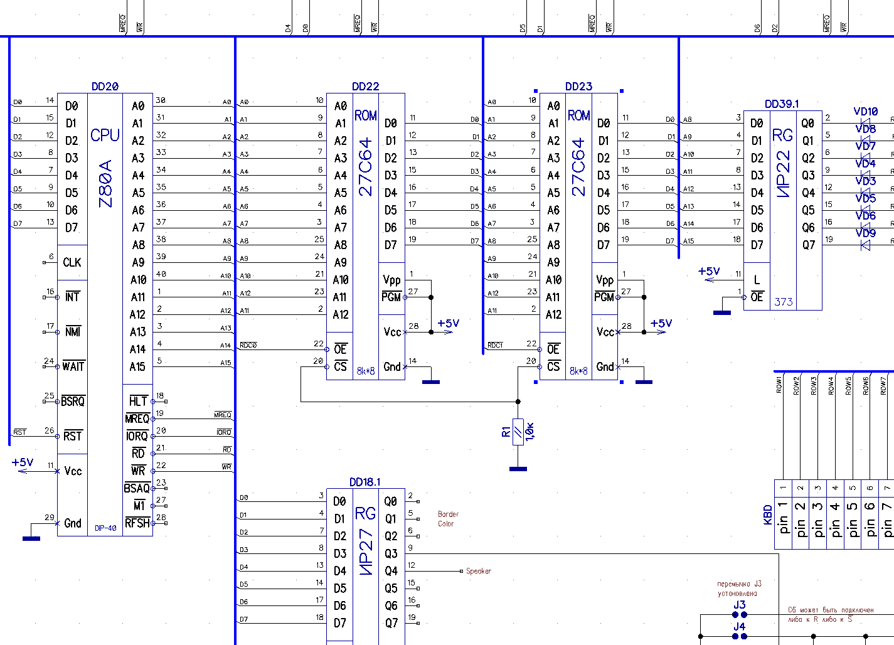Select the CPU label inside DD20
Image resolution: width=894 pixels, height=645 pixels.
(105, 136)
